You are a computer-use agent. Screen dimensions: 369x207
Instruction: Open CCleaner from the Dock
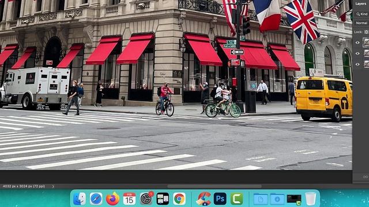pos(204,198)
